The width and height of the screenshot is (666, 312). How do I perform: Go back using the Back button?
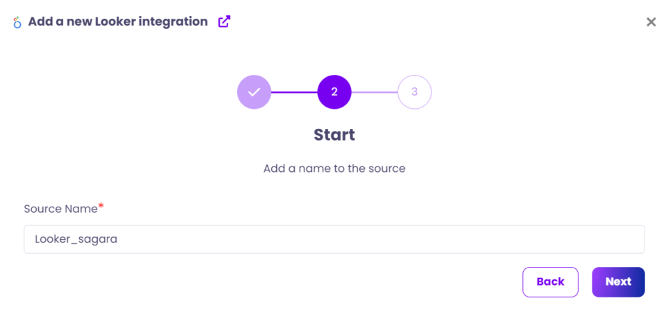tap(550, 281)
